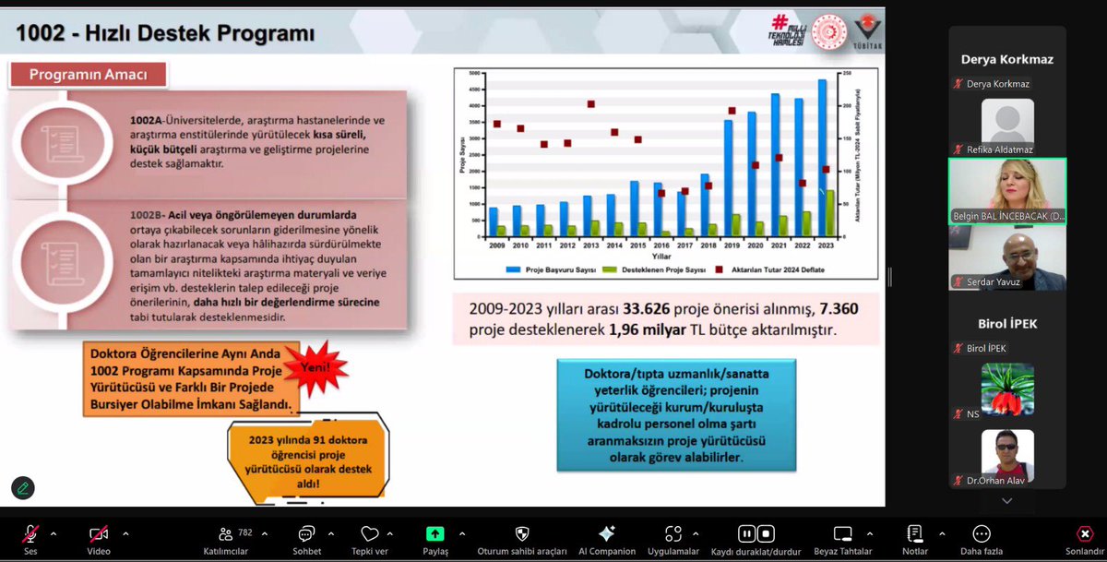Show more participants with down chevron
This screenshot has height=562, width=1107.
[x=1007, y=500]
